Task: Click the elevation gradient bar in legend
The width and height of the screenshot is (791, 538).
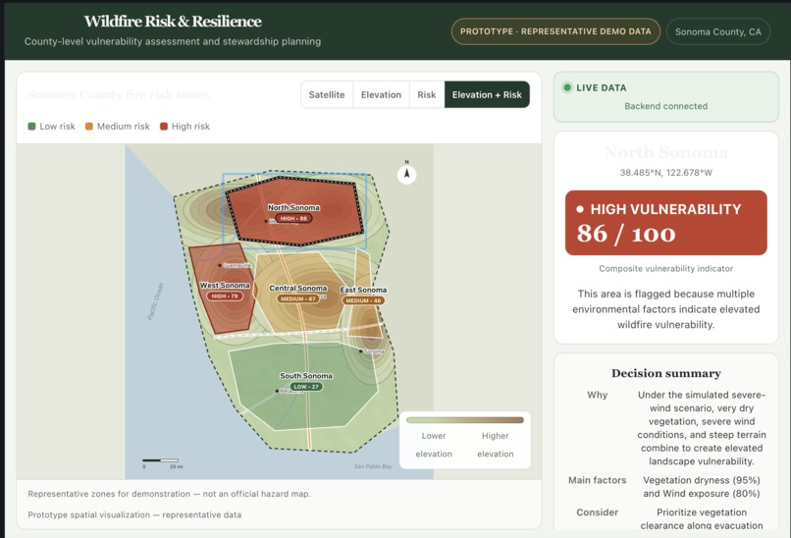Action: pos(464,420)
